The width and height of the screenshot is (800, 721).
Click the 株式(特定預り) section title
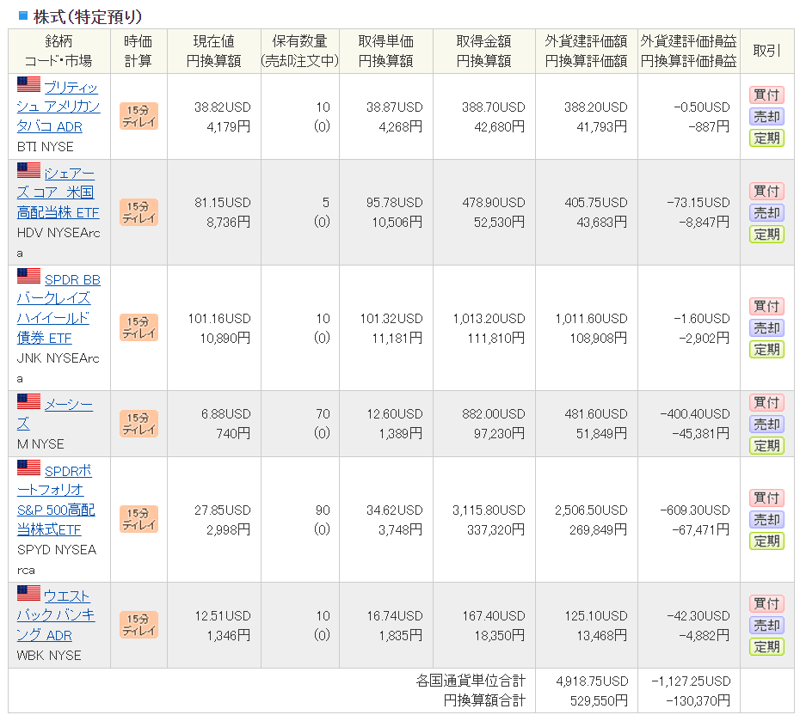87,16
